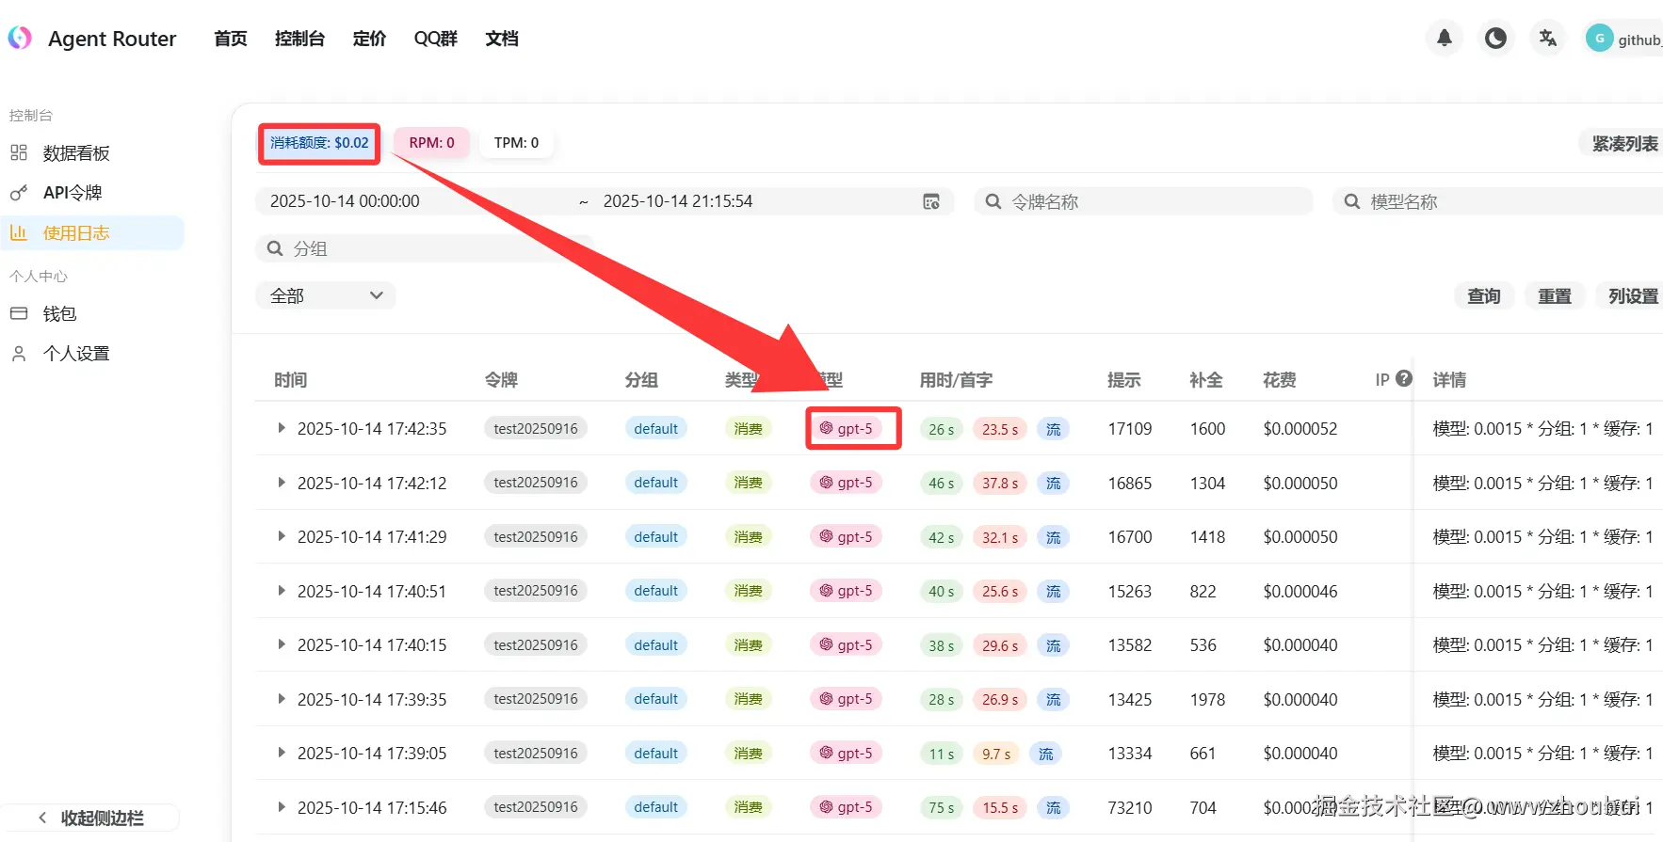Click the IP column help icon
Viewport: 1663px width, 842px height.
coord(1404,378)
